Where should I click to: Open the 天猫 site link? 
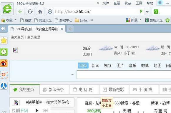click(127, 111)
